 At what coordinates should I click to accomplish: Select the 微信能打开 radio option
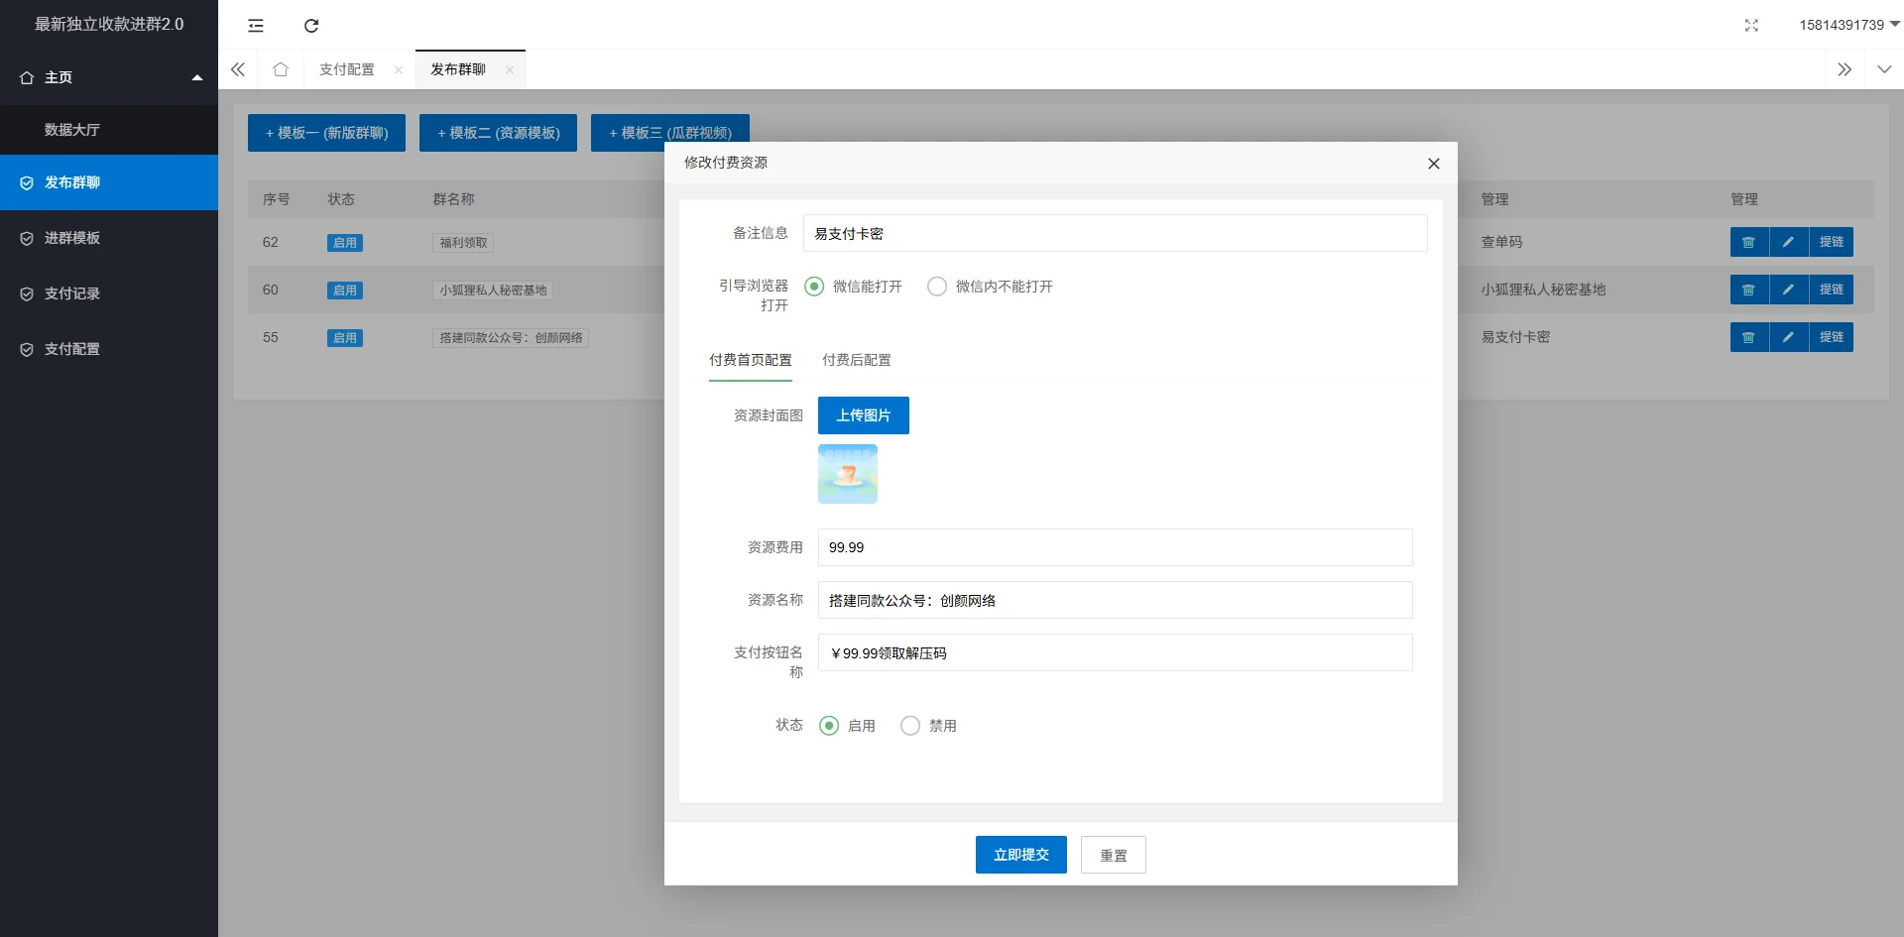tap(814, 287)
